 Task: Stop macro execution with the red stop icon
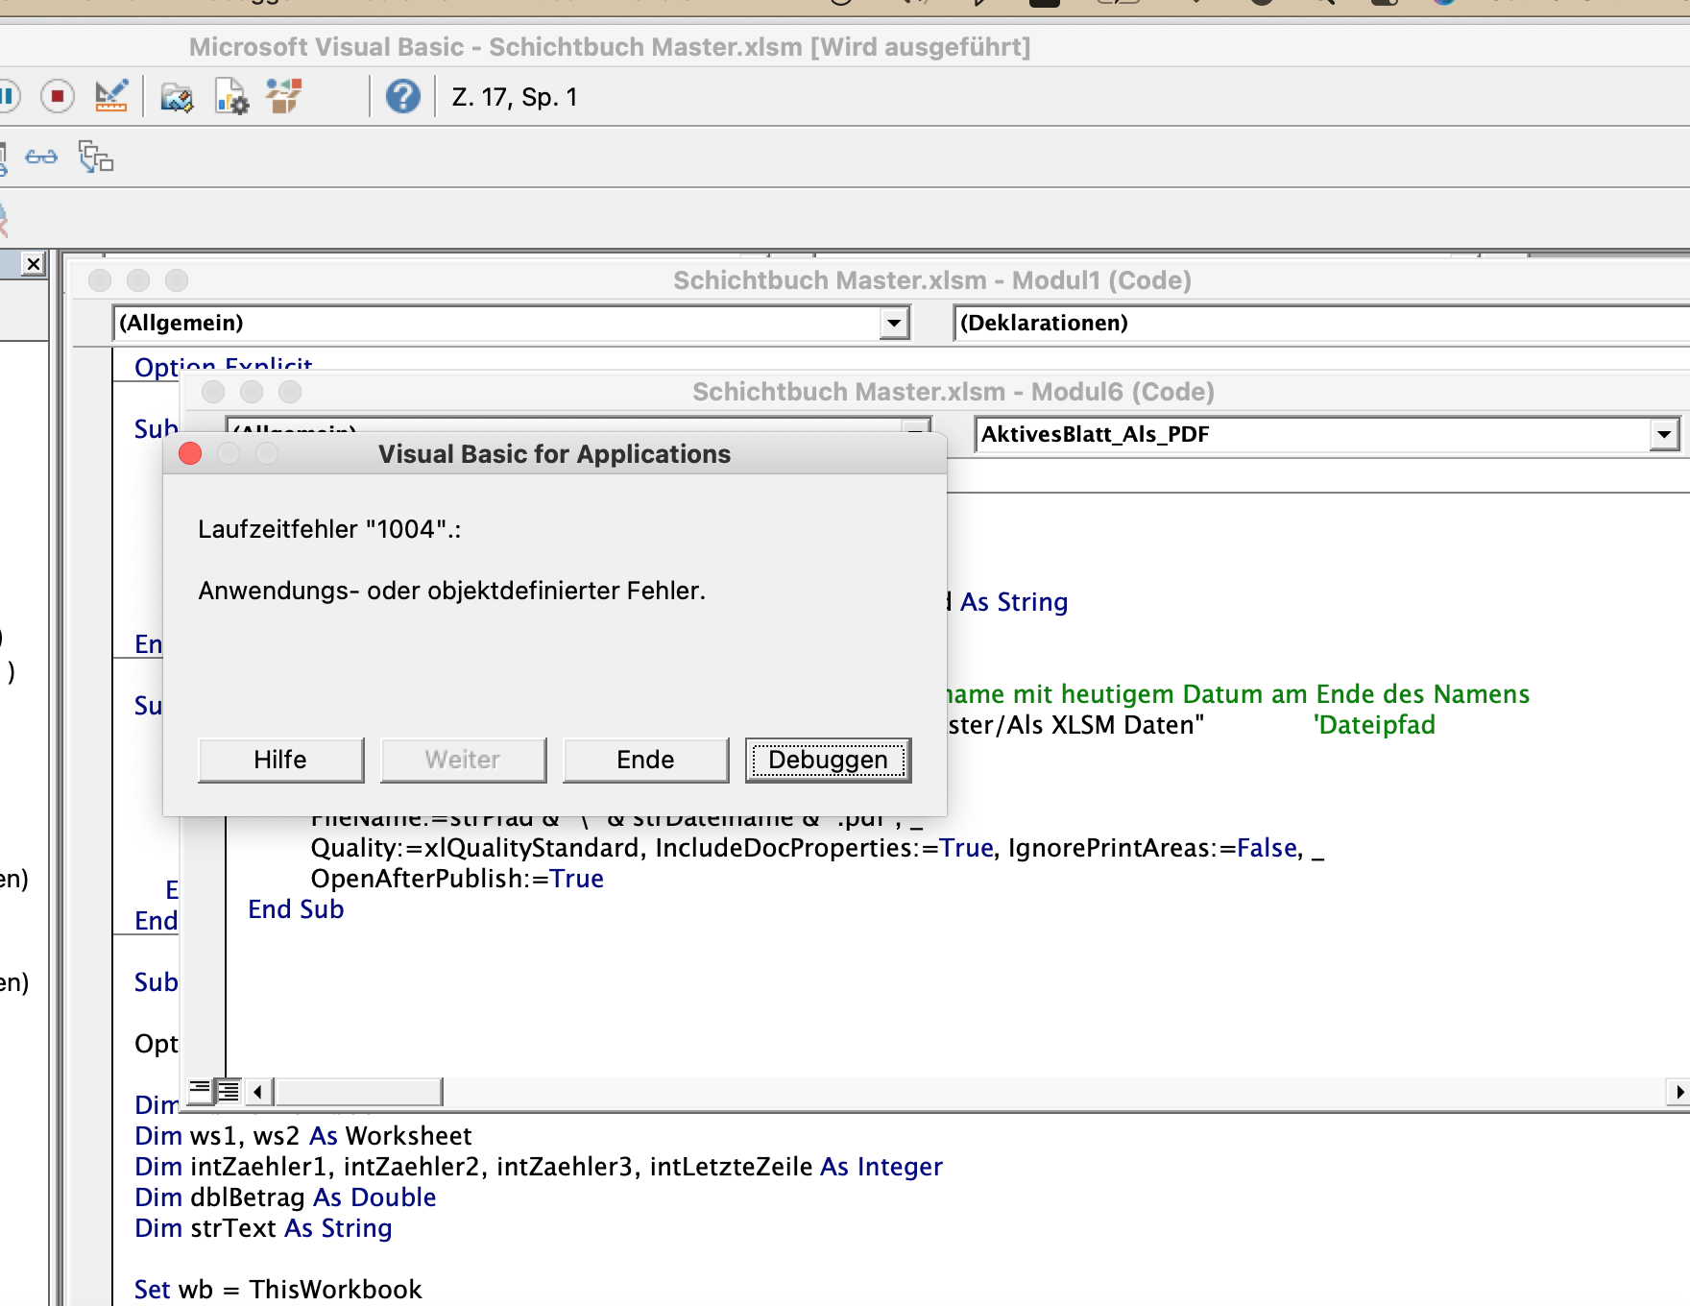click(58, 97)
